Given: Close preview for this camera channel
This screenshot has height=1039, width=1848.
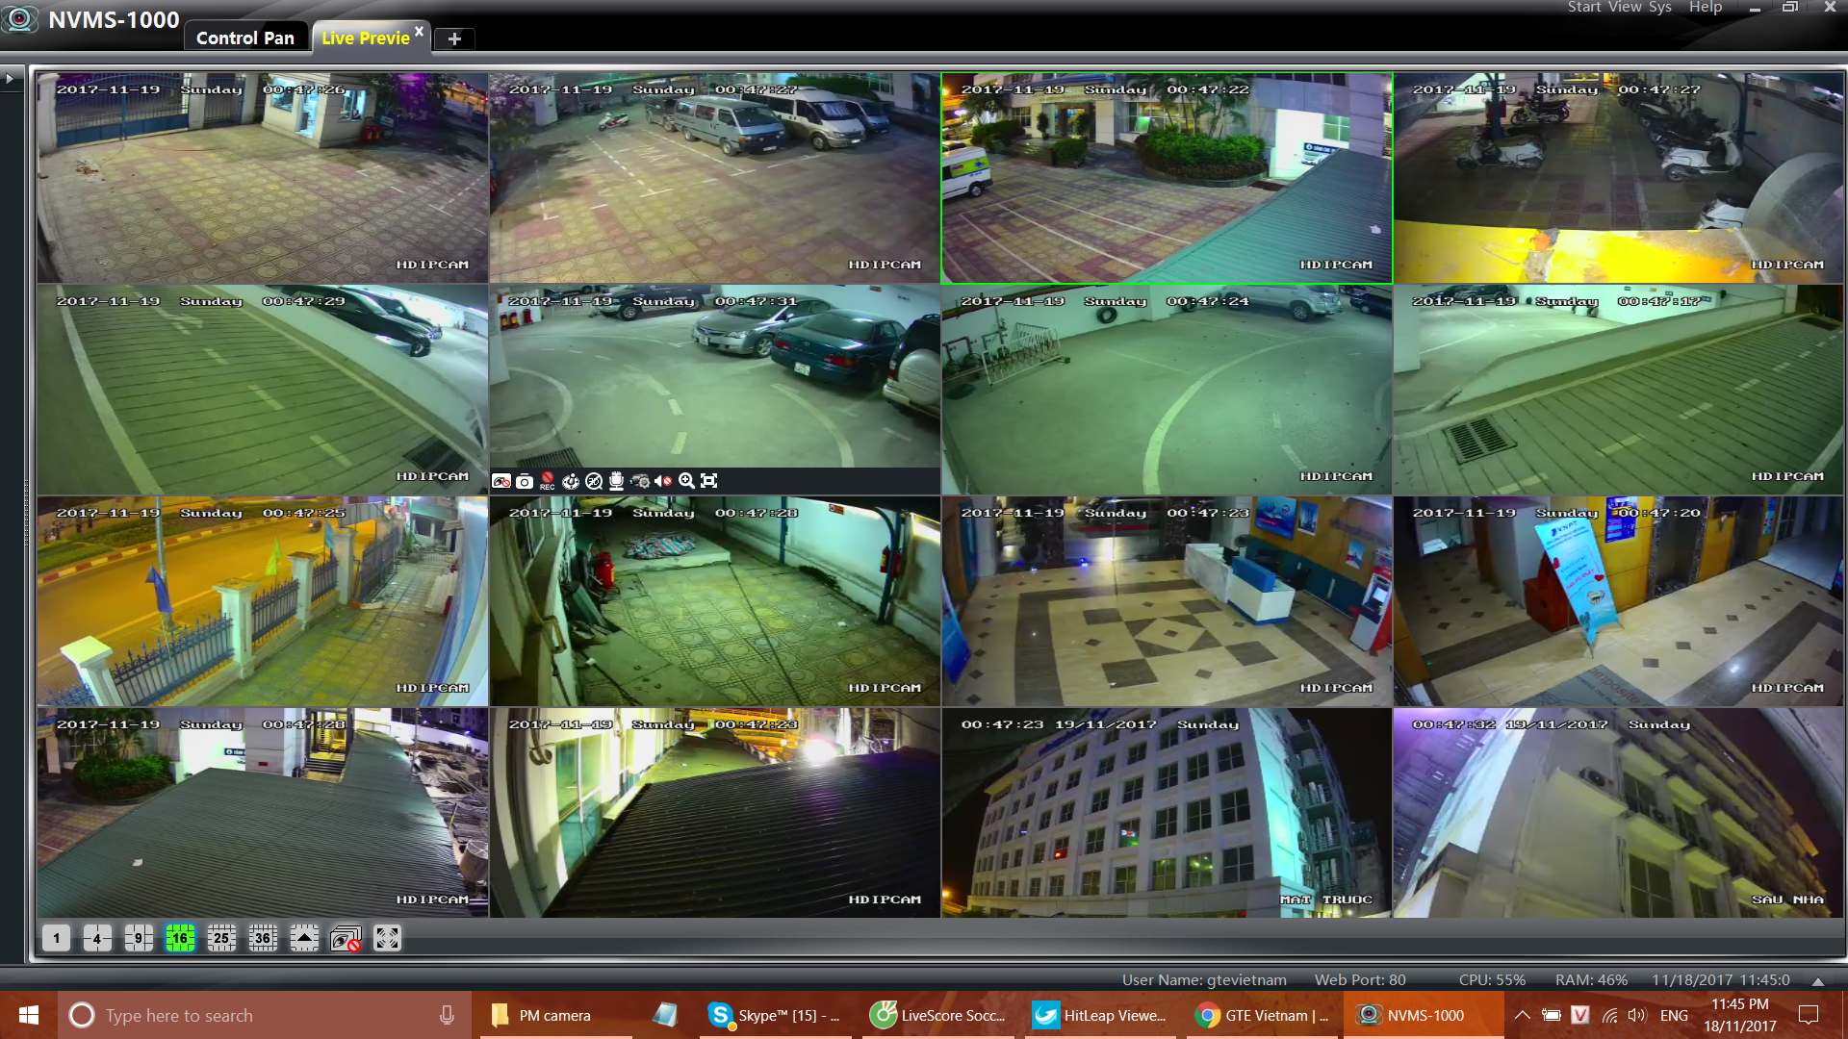Looking at the screenshot, I should pos(501,481).
